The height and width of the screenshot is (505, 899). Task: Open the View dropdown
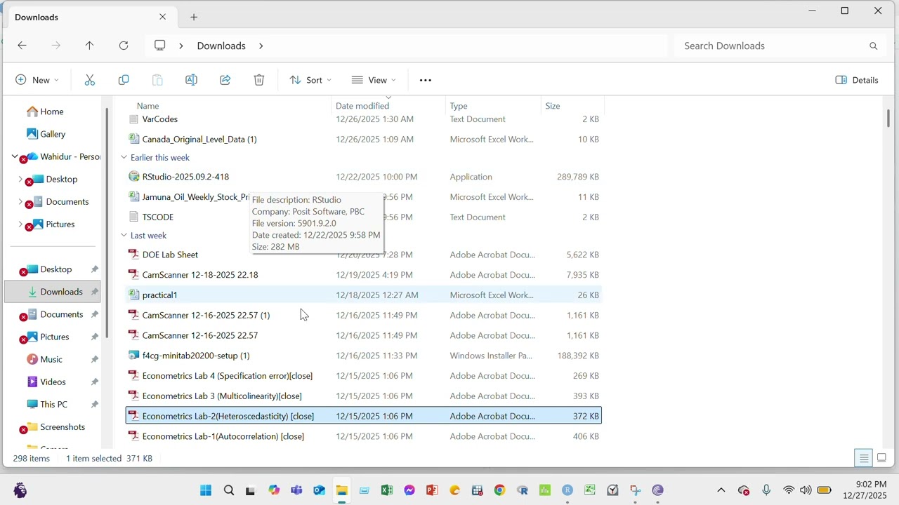pos(374,80)
